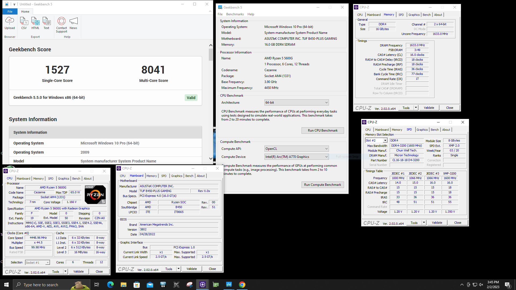Click Close button in Mainboard CPU-Z window
The height and width of the screenshot is (290, 516).
(212, 269)
